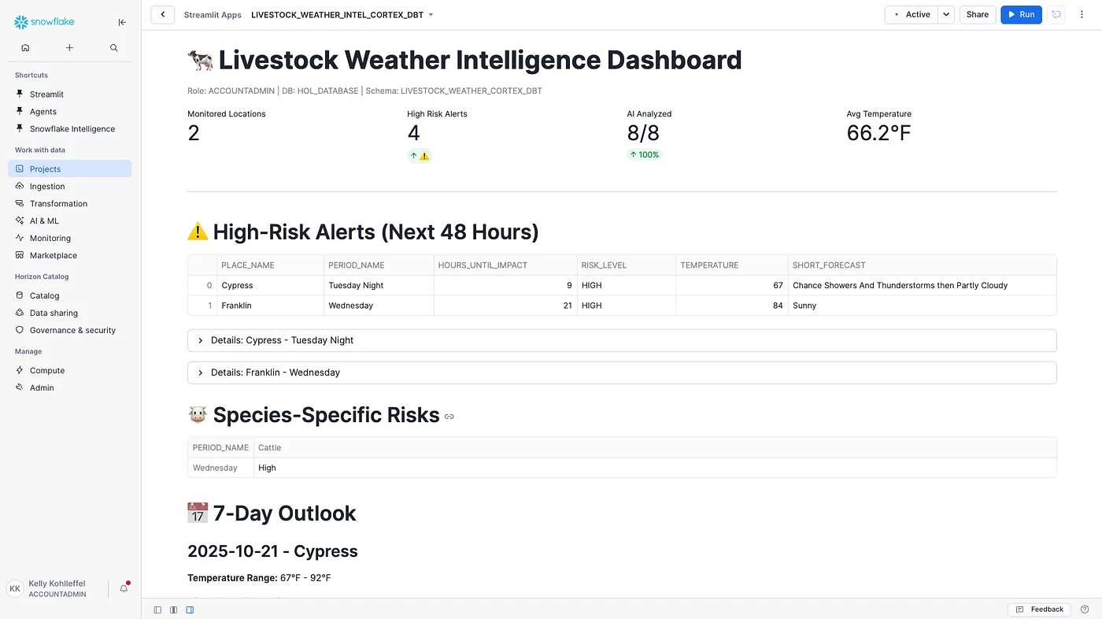This screenshot has height=619, width=1102.
Task: Click the Projects icon in sidebar
Action: click(x=20, y=169)
